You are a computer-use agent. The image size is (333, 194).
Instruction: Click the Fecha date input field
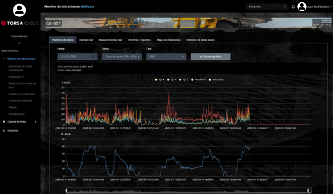click(77, 56)
